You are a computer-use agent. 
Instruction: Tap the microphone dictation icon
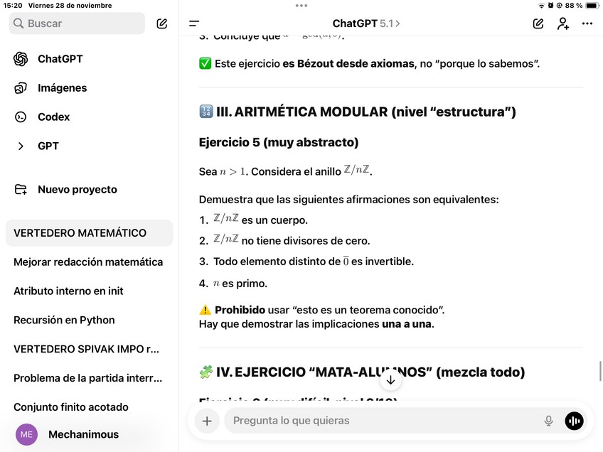click(x=548, y=421)
